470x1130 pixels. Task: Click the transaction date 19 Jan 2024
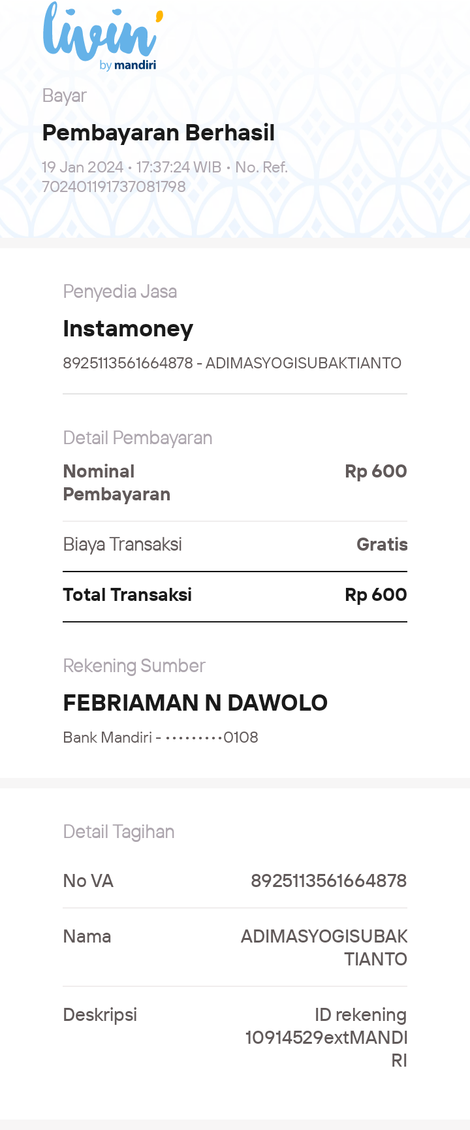pos(83,167)
